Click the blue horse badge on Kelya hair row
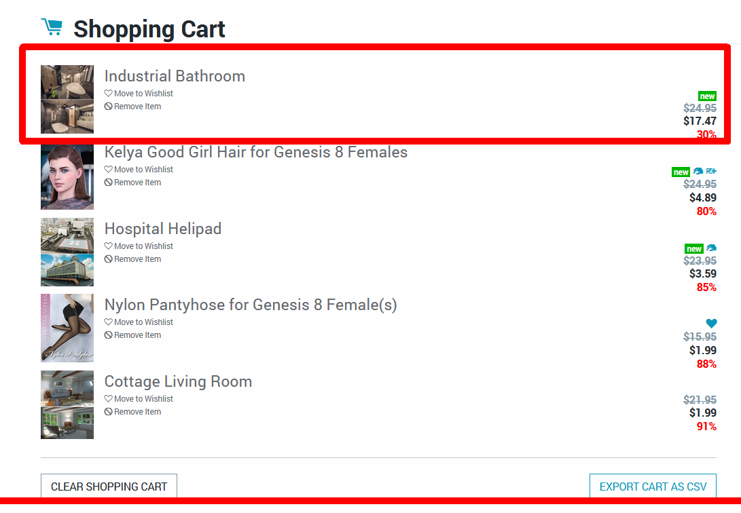The image size is (741, 513). click(698, 172)
